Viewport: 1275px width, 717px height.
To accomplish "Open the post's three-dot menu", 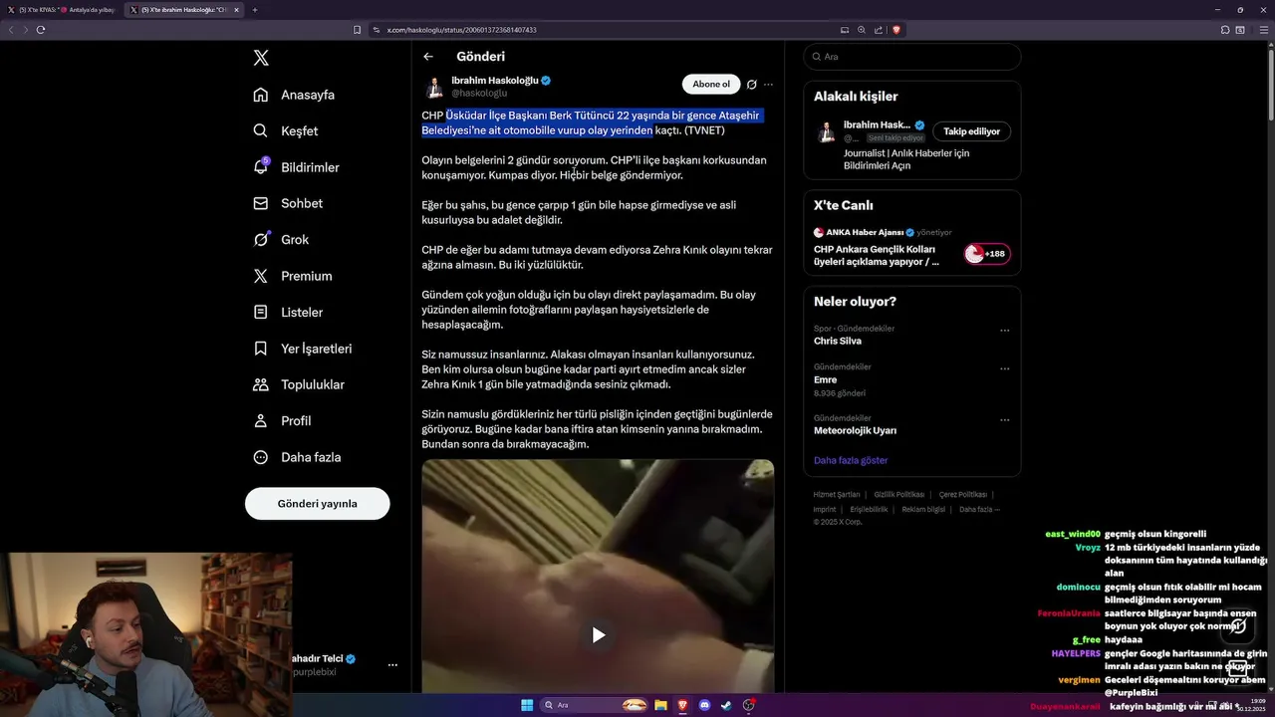I will click(x=768, y=85).
